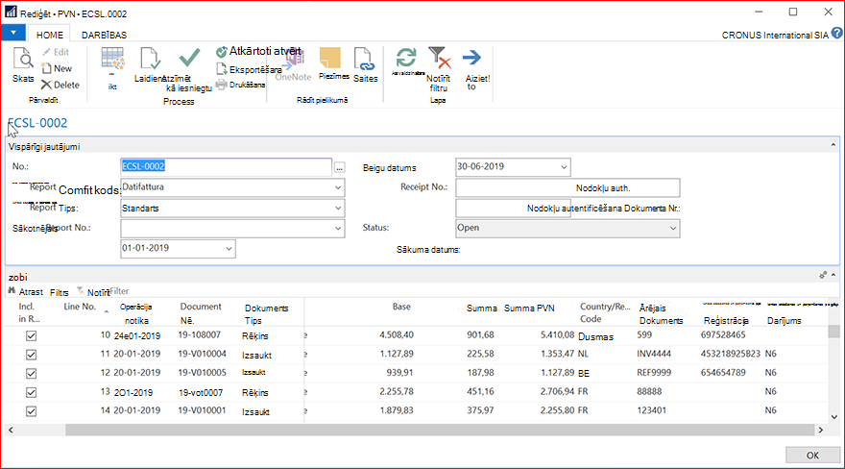The width and height of the screenshot is (845, 469).
Task: Click the Filtrs menu in lines
Action: click(x=60, y=292)
